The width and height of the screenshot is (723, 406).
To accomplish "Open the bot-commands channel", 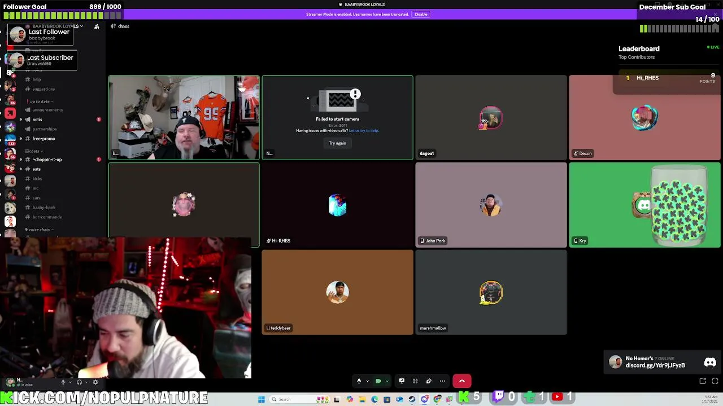I will [x=47, y=217].
